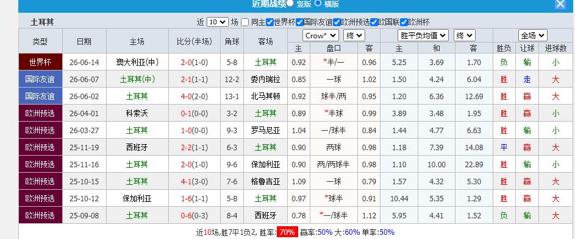
Task: Click the 10.44 home odds value
Action: click(x=399, y=199)
